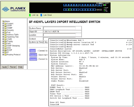Click the Support link button
134x107 pixels.
[33, 55]
